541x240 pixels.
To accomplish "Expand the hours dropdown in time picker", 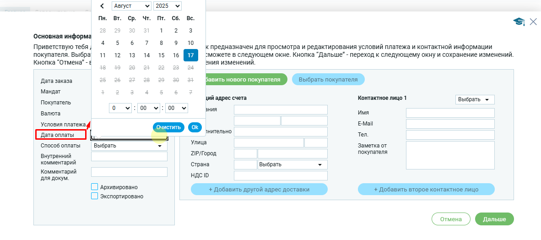I will coord(120,108).
